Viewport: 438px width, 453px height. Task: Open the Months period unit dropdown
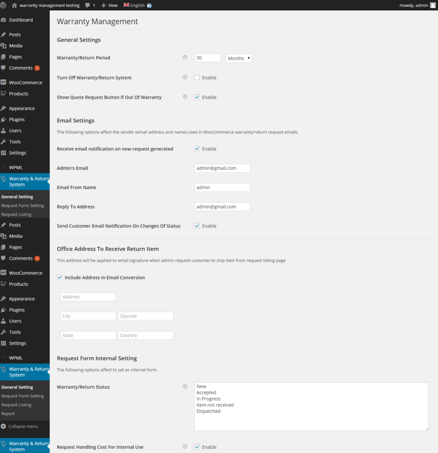click(239, 58)
